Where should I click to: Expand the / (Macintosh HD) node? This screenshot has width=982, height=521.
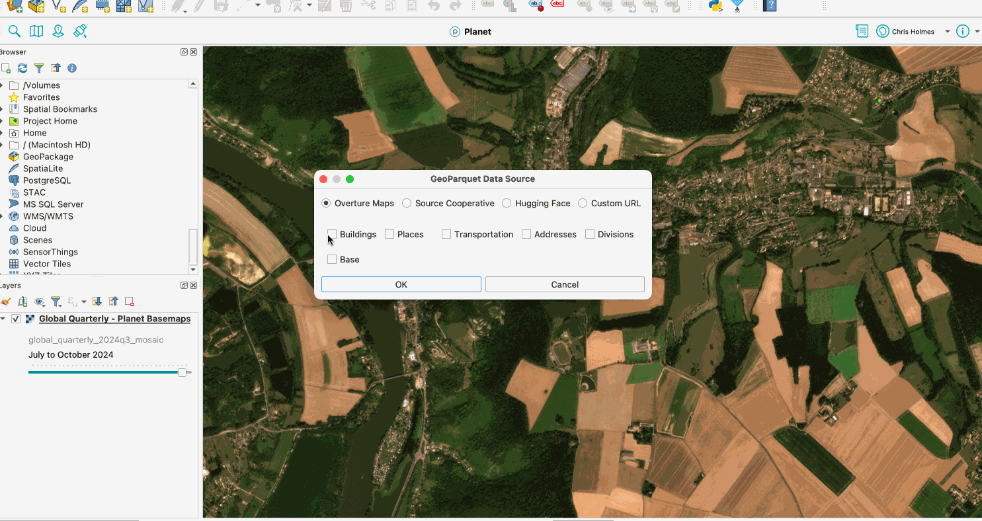pos(2,145)
